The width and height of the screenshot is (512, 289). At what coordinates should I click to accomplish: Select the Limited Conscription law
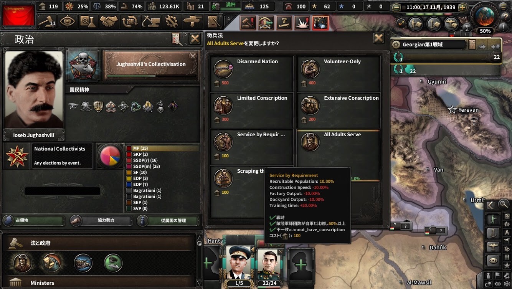point(251,110)
